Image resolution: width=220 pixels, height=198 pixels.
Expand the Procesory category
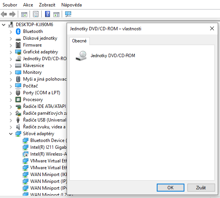tap(11, 100)
